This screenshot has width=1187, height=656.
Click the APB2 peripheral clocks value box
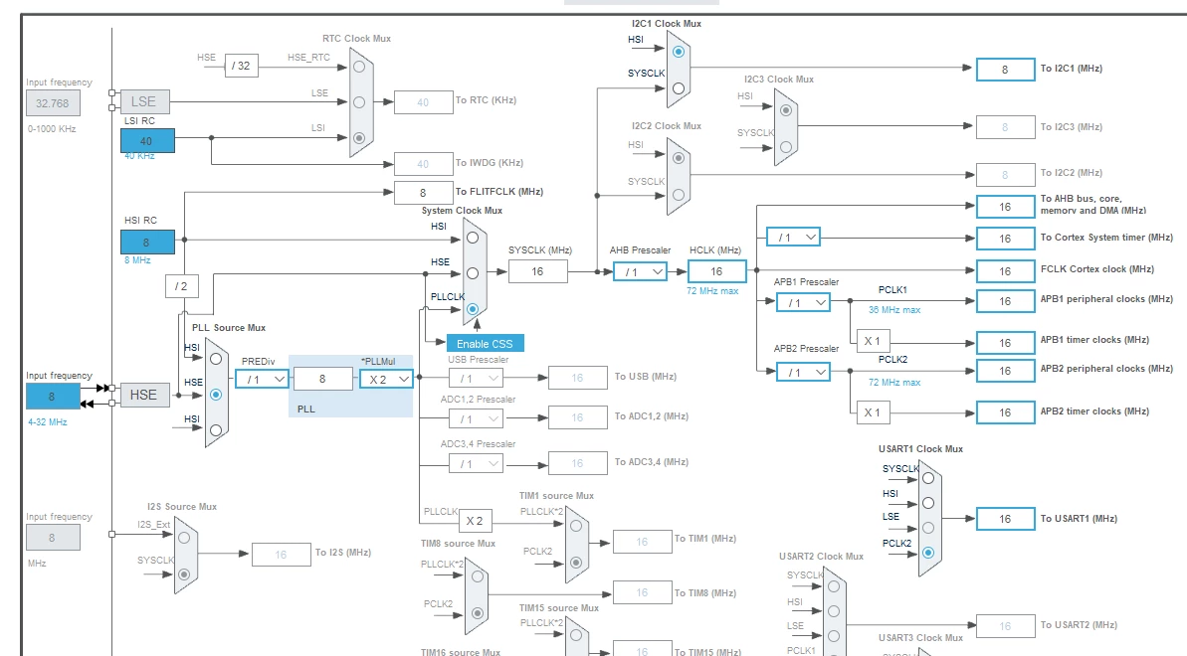coord(1005,371)
